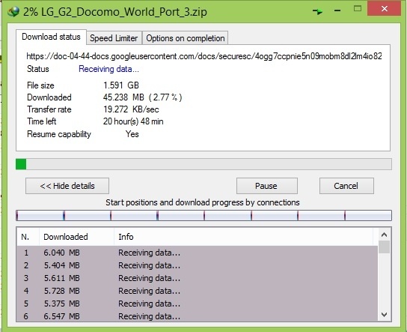Click the IDM globe icon in title bar

point(13,11)
